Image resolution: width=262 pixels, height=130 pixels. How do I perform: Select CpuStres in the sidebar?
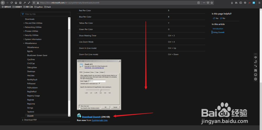[x=31, y=59]
